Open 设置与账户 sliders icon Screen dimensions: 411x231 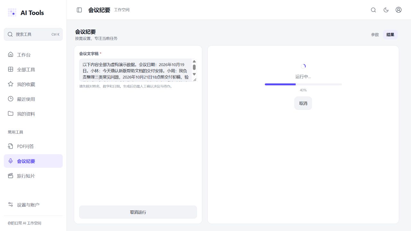[x=11, y=205]
